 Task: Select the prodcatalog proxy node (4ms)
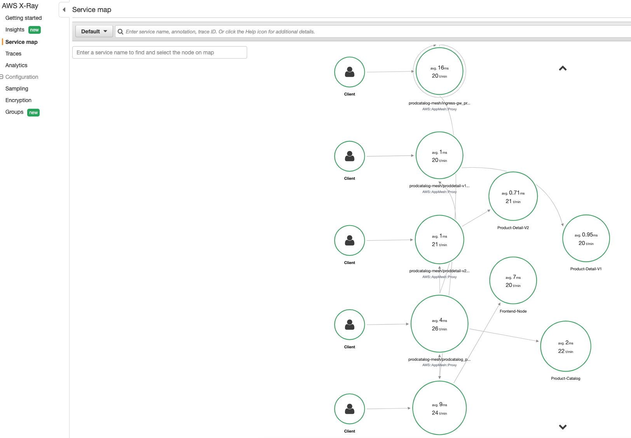439,324
